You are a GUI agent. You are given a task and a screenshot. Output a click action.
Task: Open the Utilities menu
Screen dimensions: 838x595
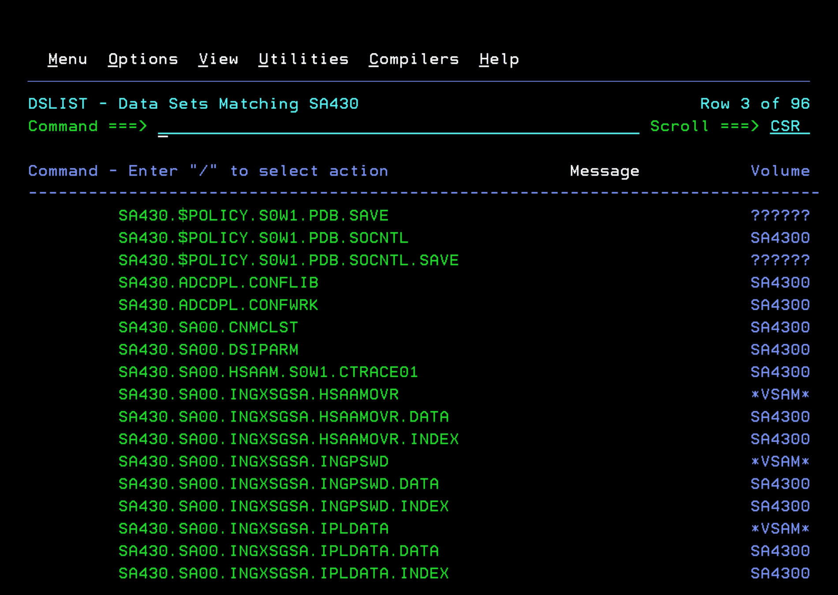pos(303,59)
